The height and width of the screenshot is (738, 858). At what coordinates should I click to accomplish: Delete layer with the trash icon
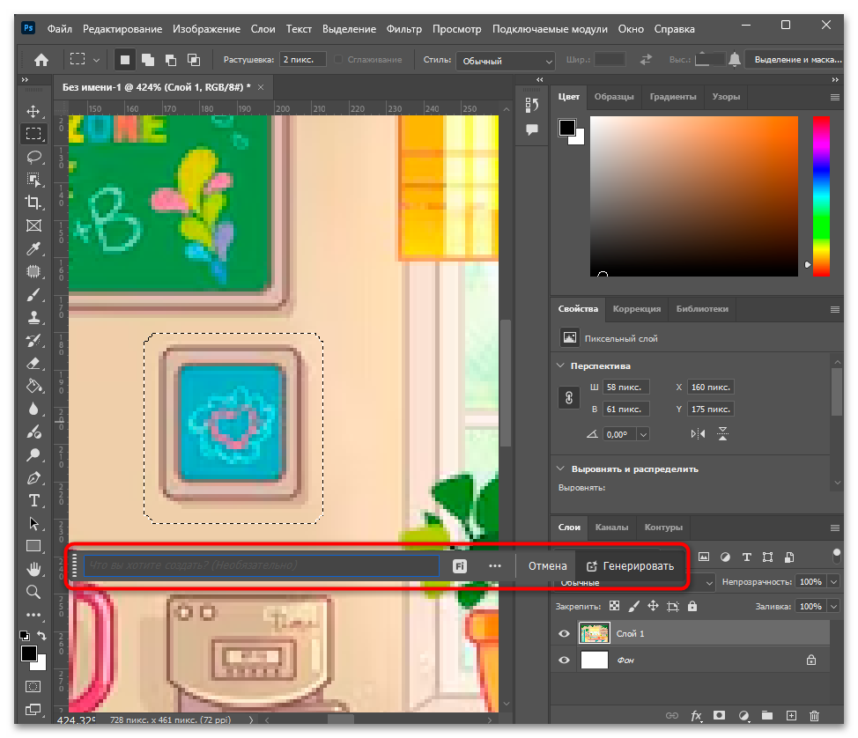coord(814,716)
